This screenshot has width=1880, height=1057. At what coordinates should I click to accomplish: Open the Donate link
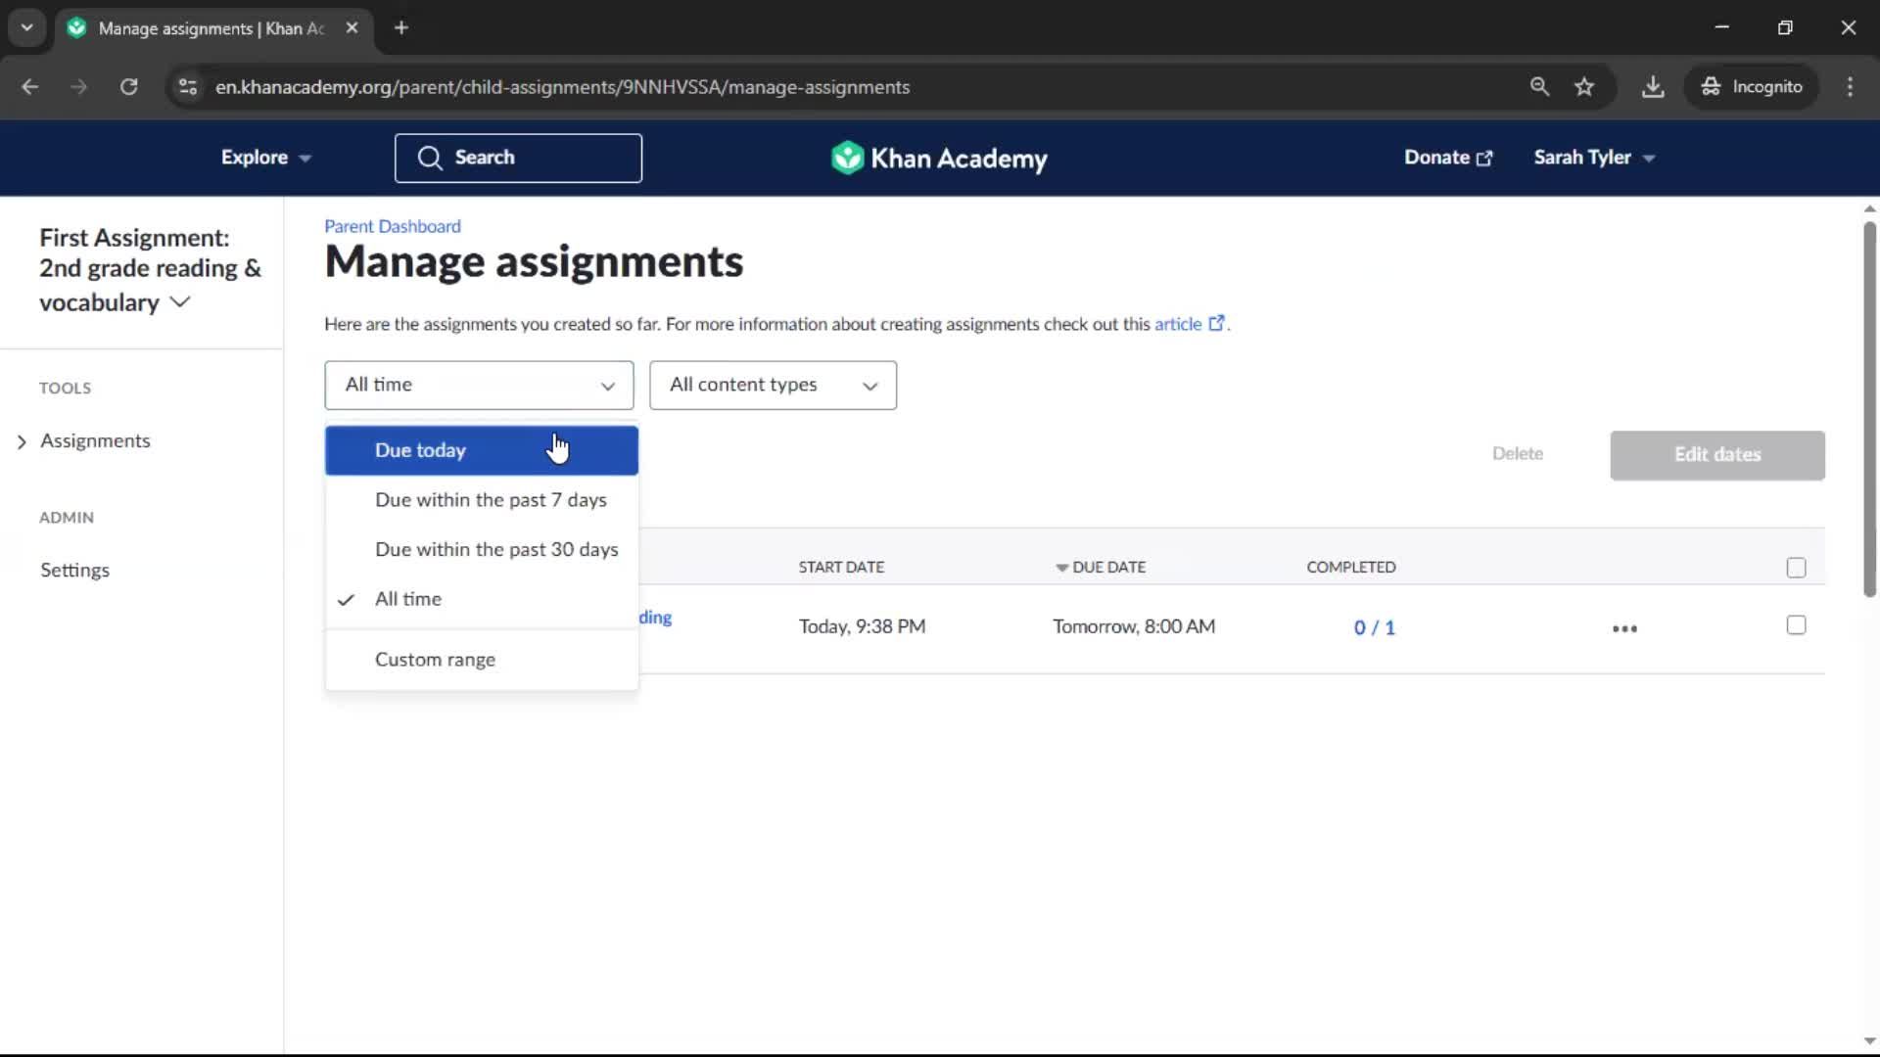pos(1447,158)
